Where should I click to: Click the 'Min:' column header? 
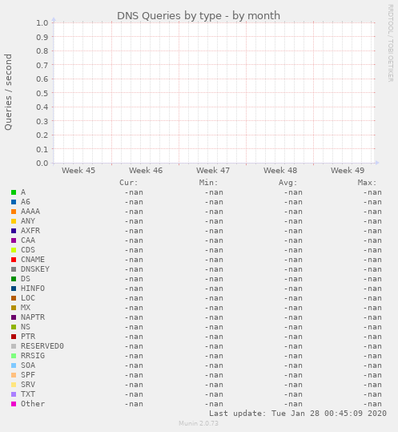(208, 183)
